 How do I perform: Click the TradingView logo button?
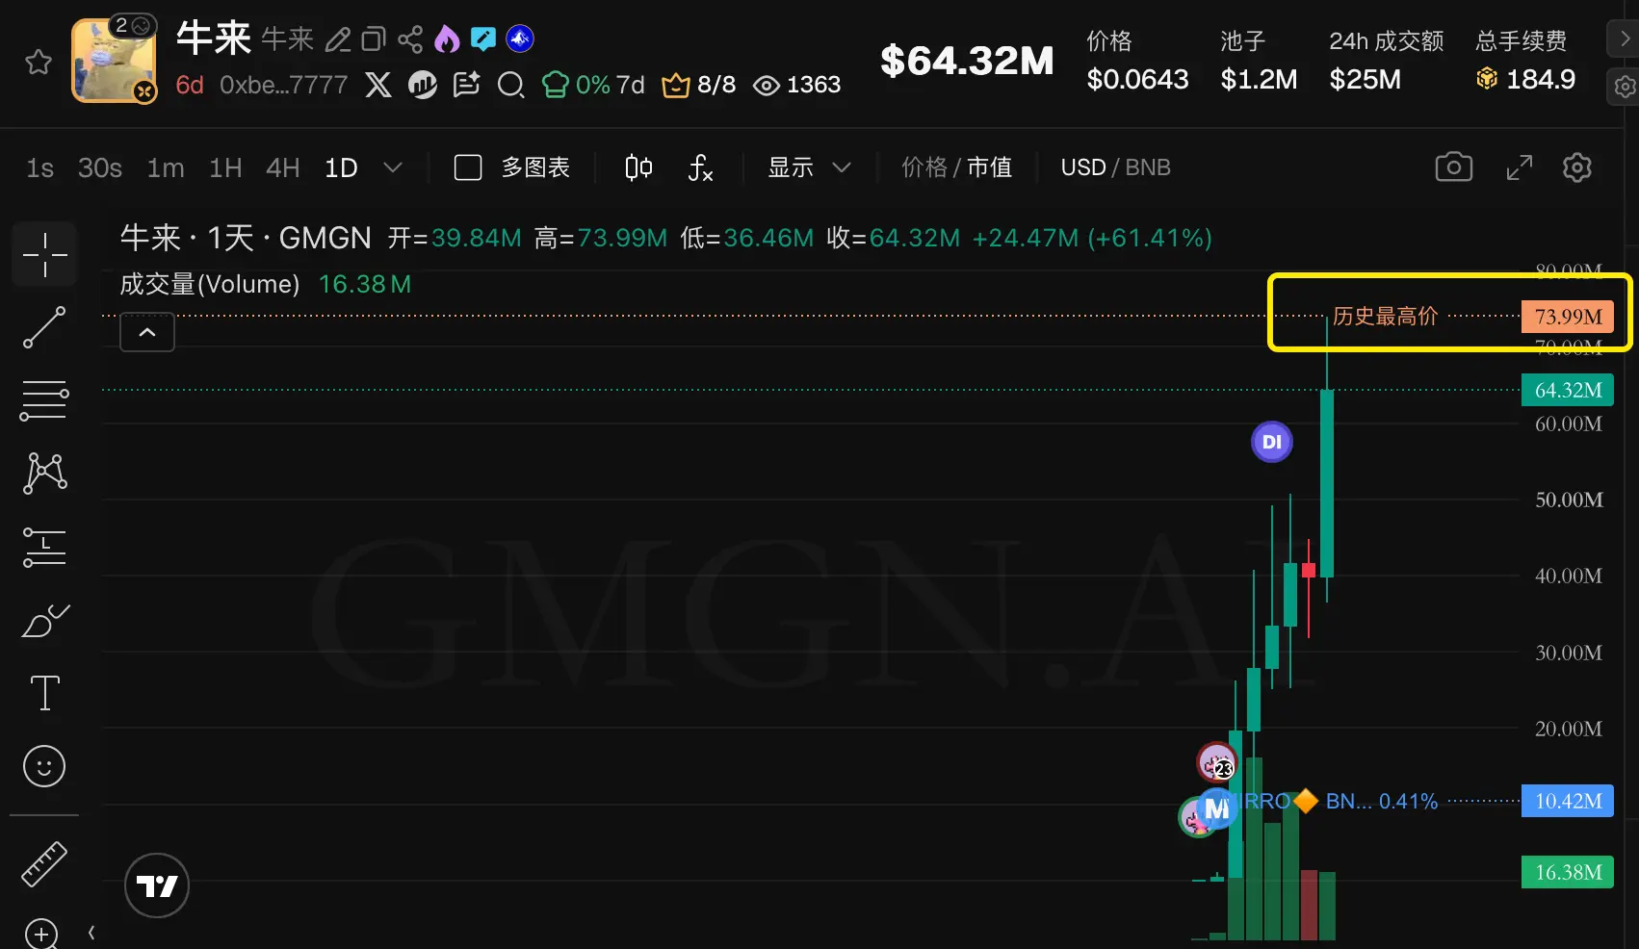pyautogui.click(x=157, y=885)
